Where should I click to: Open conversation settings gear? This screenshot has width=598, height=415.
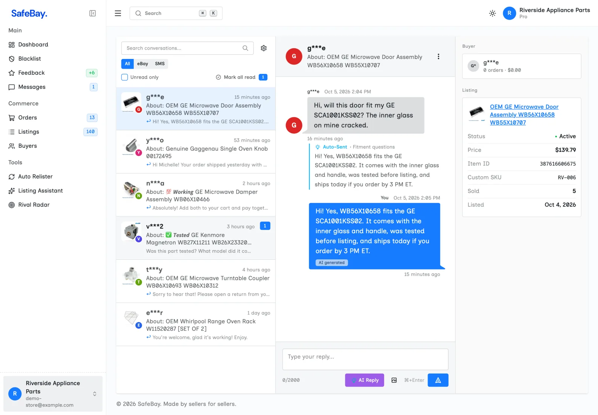pos(264,48)
